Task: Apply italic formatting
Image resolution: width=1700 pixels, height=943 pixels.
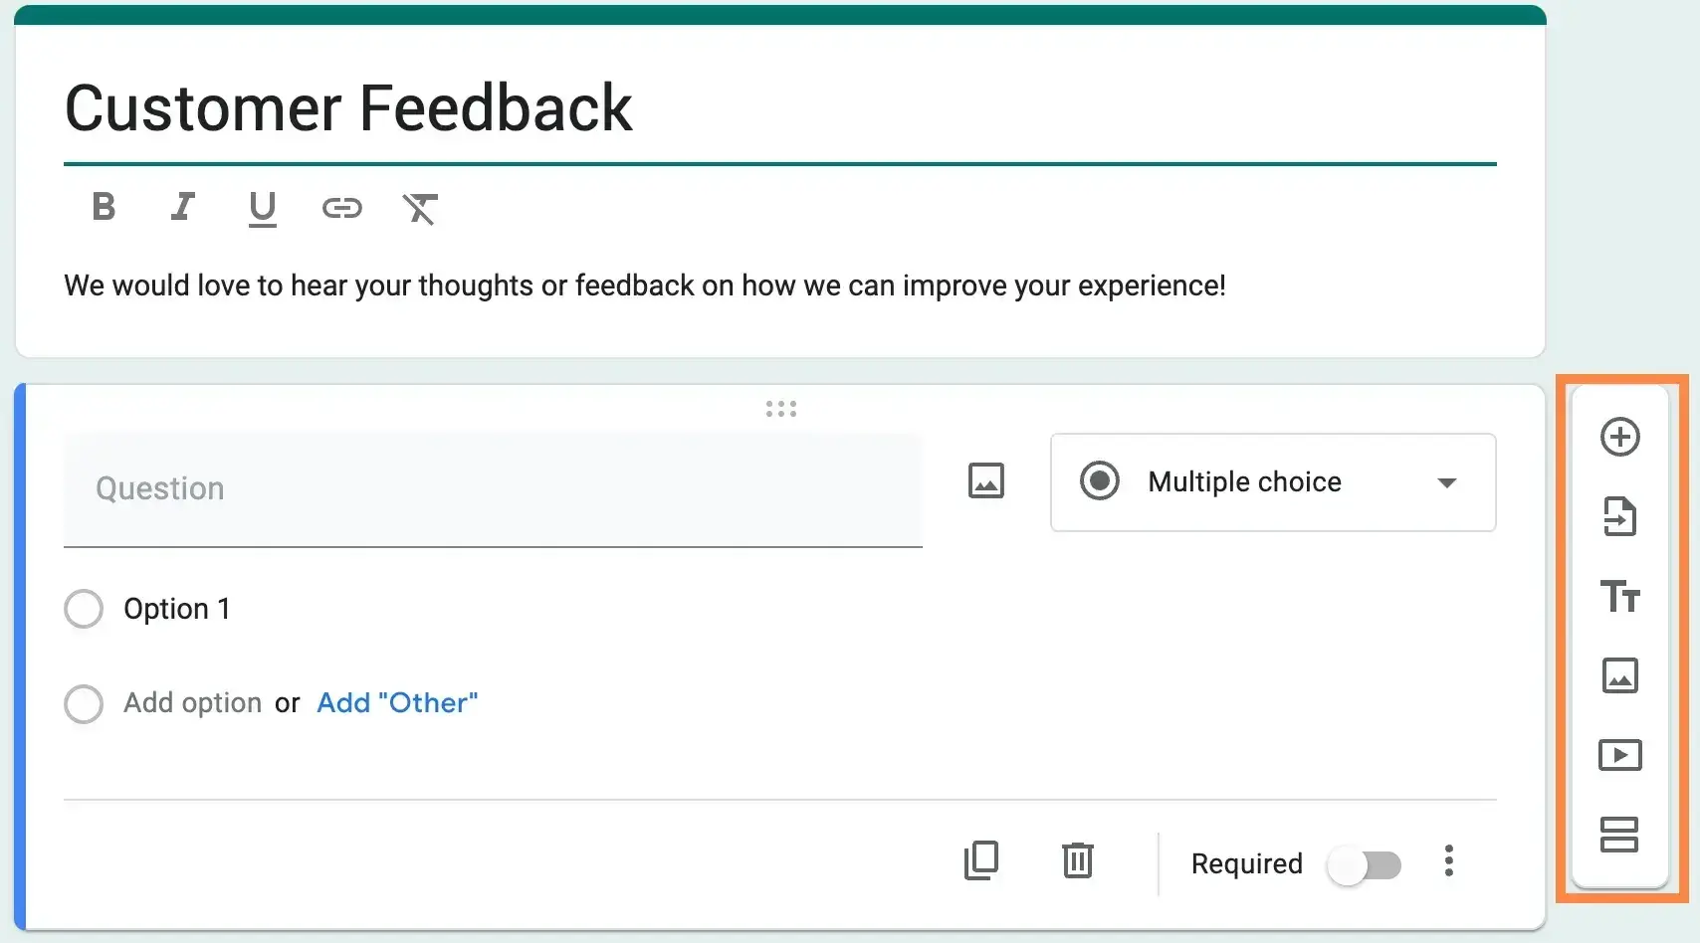Action: [x=182, y=208]
